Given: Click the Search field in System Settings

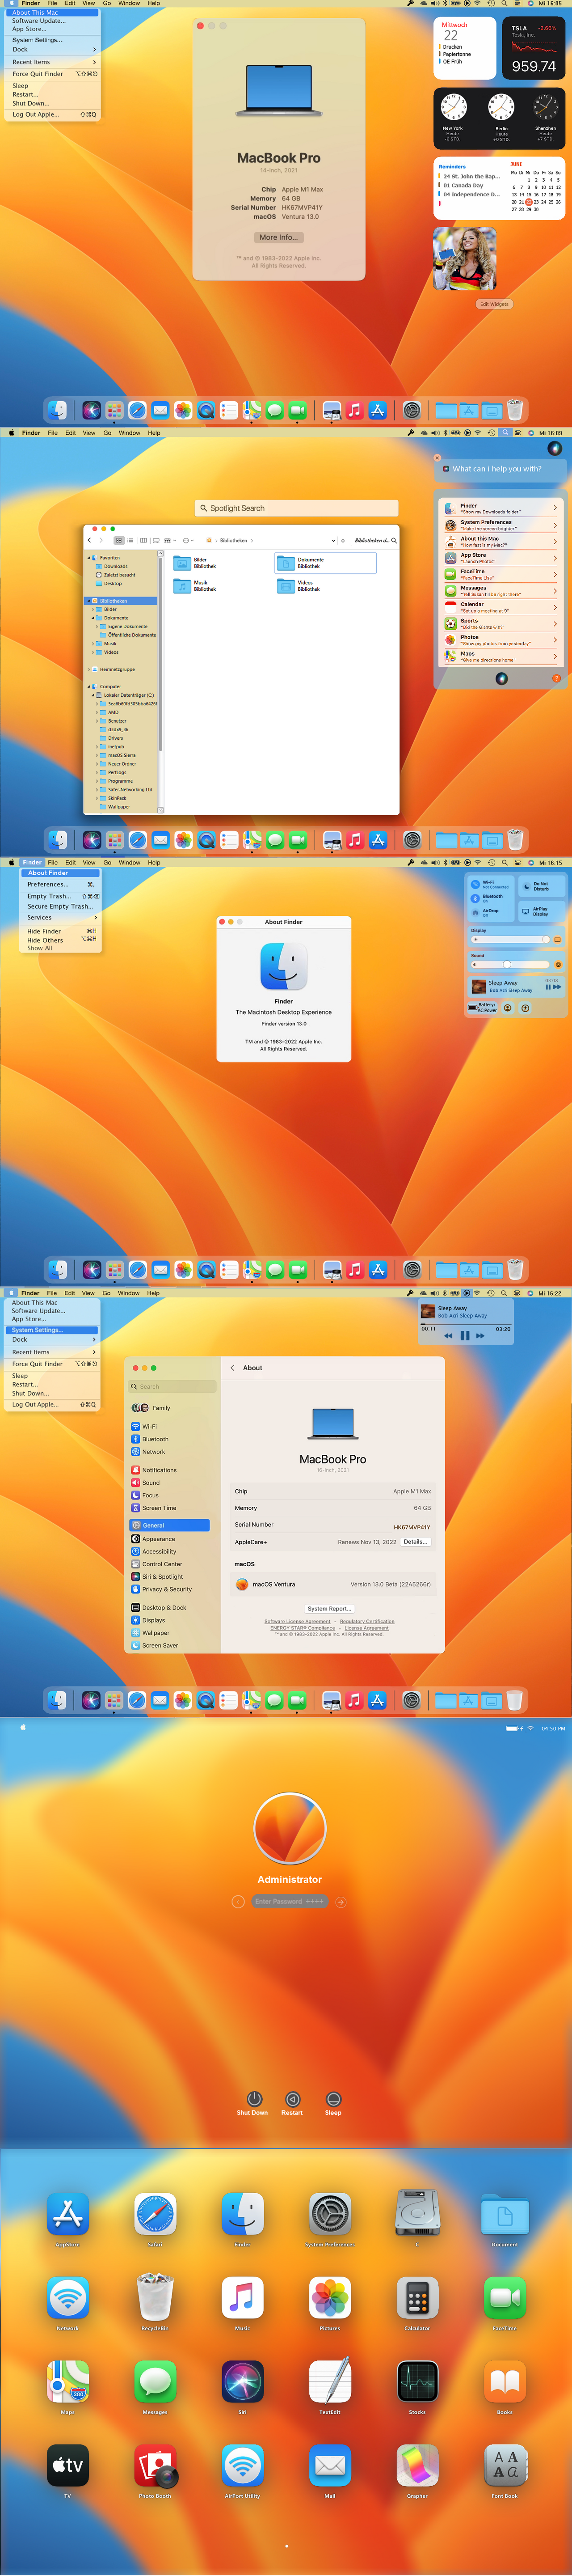Looking at the screenshot, I should tap(172, 1387).
